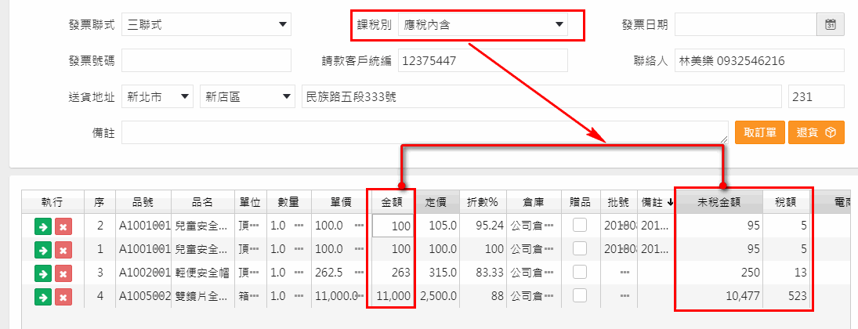Click the 稅額 column header
Image resolution: width=858 pixels, height=329 pixels.
click(x=785, y=202)
